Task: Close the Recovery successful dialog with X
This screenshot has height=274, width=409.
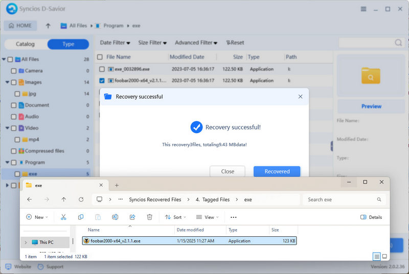Action: 301,96
